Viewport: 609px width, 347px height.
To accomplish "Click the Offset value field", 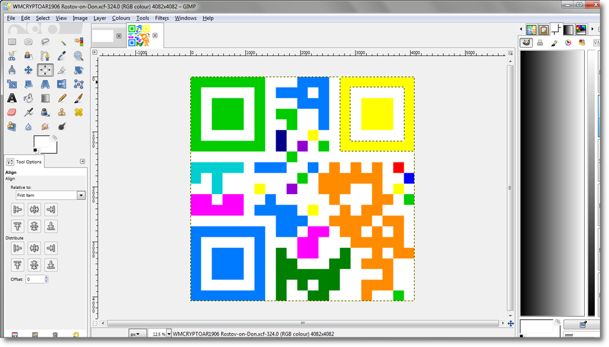I will pos(35,279).
